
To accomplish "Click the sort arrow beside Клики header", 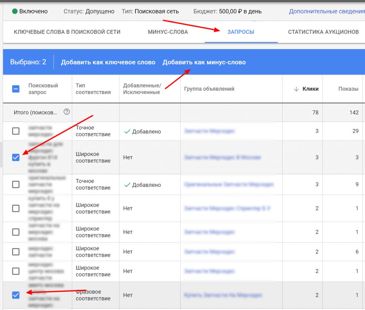I will (296, 89).
